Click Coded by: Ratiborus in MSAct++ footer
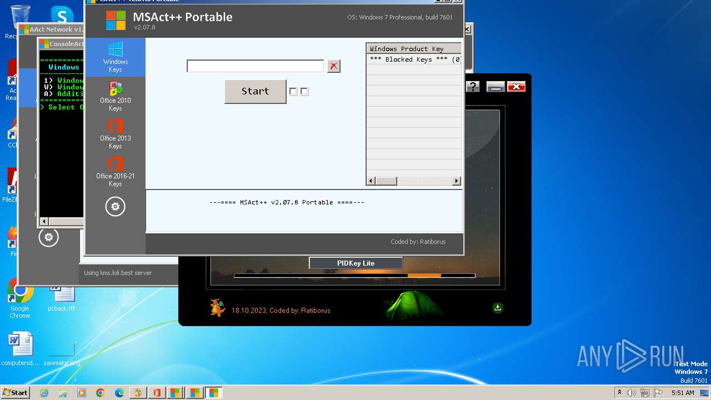The width and height of the screenshot is (711, 400). 418,242
